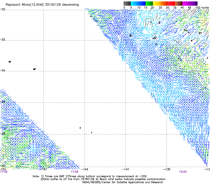210x184 pixels.
Task: Click the small island outline near -23.5 latitude at left
Action: (10, 62)
